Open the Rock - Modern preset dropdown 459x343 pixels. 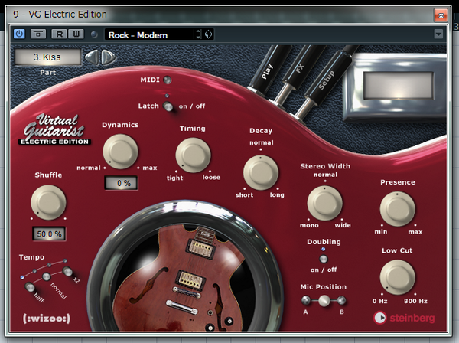149,35
